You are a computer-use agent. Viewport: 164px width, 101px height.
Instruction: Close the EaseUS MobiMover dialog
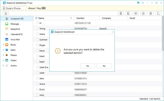[113, 32]
